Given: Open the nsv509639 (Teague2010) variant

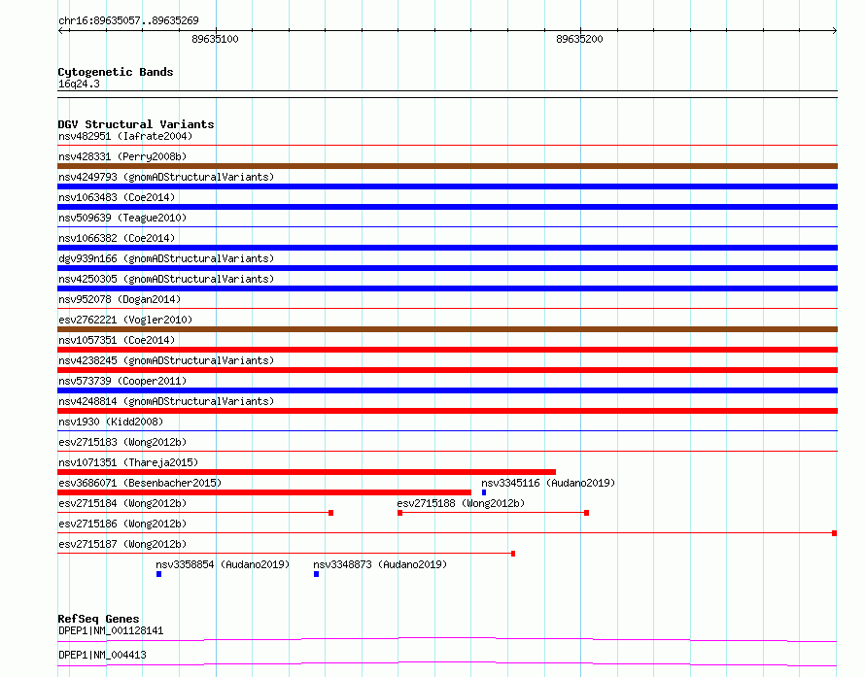Looking at the screenshot, I should point(122,218).
